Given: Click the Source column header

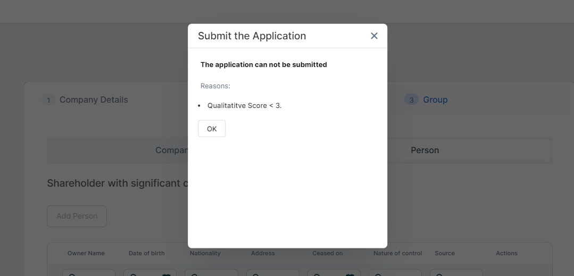Looking at the screenshot, I should click(x=444, y=253).
